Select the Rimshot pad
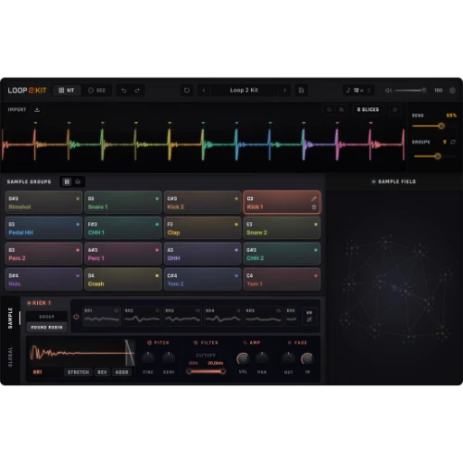The width and height of the screenshot is (463, 463). click(44, 203)
